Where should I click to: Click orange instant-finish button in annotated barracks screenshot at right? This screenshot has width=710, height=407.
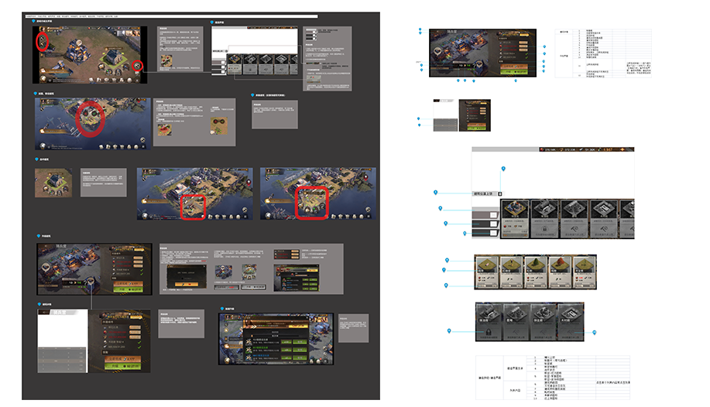click(514, 66)
